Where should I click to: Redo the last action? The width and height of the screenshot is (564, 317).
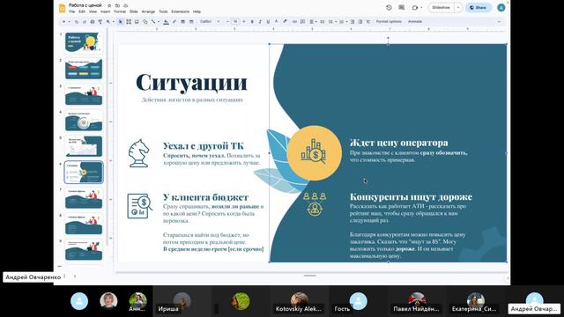[85, 21]
